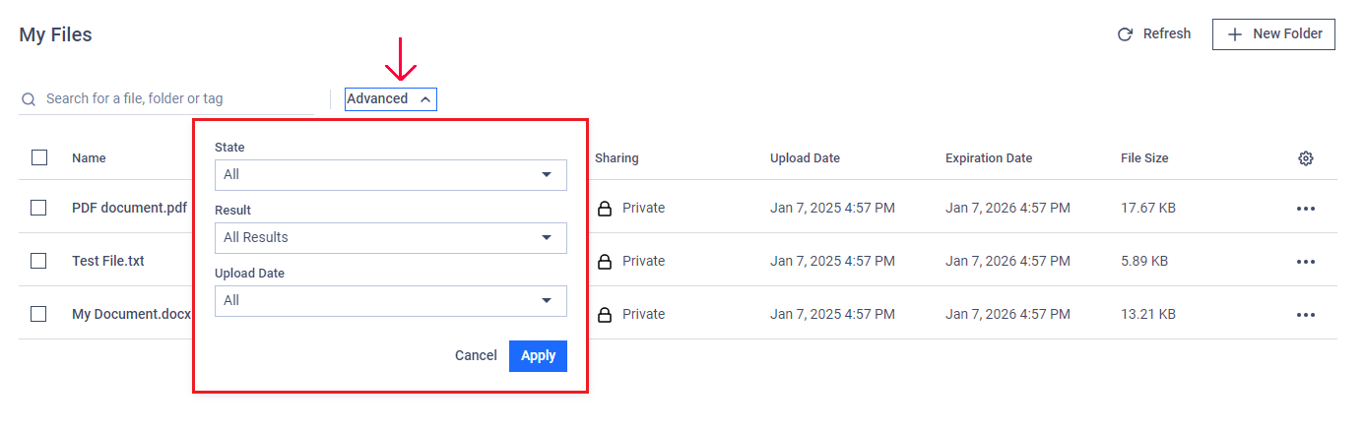Sort by Upload Date column header
Screen dimensions: 1363x431
pyautogui.click(x=805, y=158)
